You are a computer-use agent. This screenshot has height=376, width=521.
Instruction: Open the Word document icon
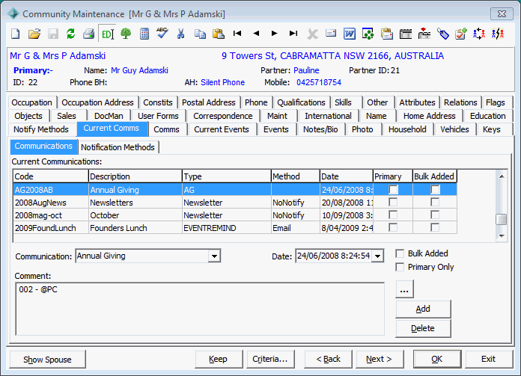coord(350,34)
